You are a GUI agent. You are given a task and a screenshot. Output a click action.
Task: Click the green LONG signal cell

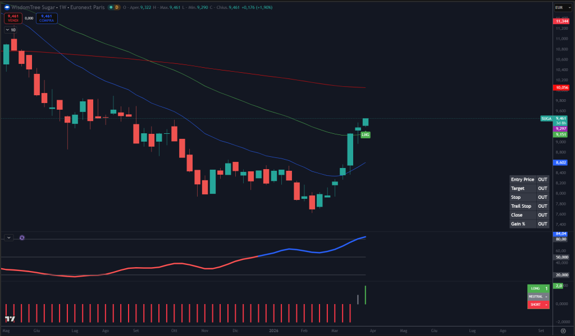click(539, 288)
